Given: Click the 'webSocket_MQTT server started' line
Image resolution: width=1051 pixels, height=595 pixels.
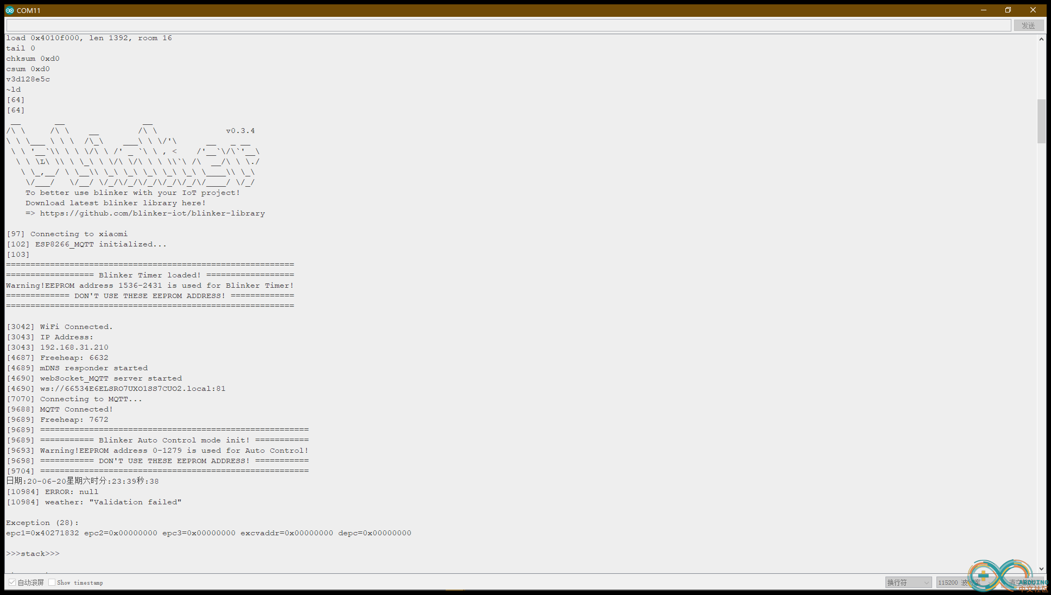Looking at the screenshot, I should pos(94,378).
